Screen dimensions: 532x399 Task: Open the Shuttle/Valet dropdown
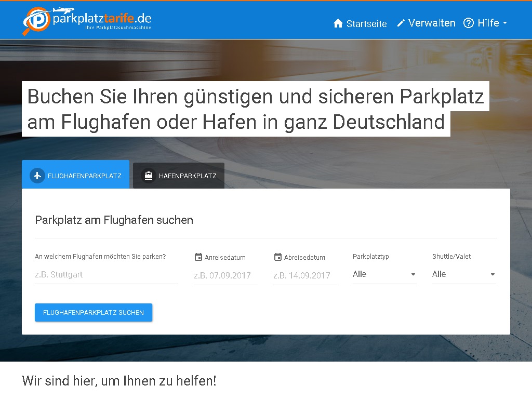(463, 274)
